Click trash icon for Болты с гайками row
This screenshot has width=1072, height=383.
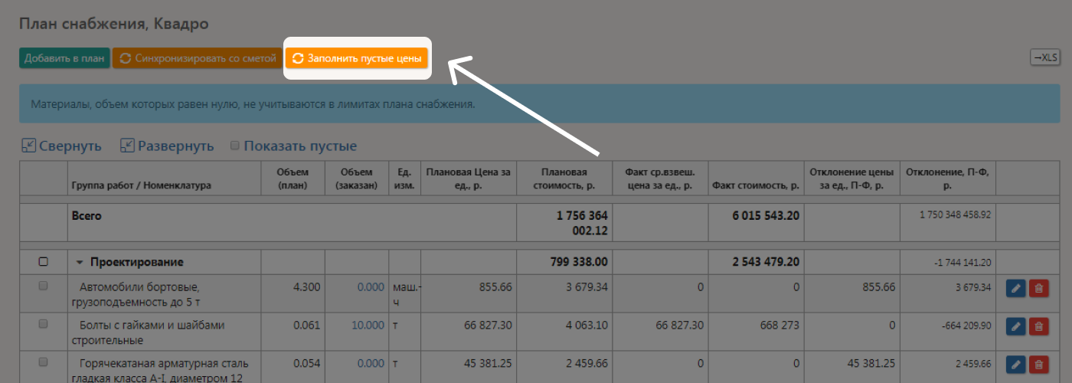(x=1039, y=326)
